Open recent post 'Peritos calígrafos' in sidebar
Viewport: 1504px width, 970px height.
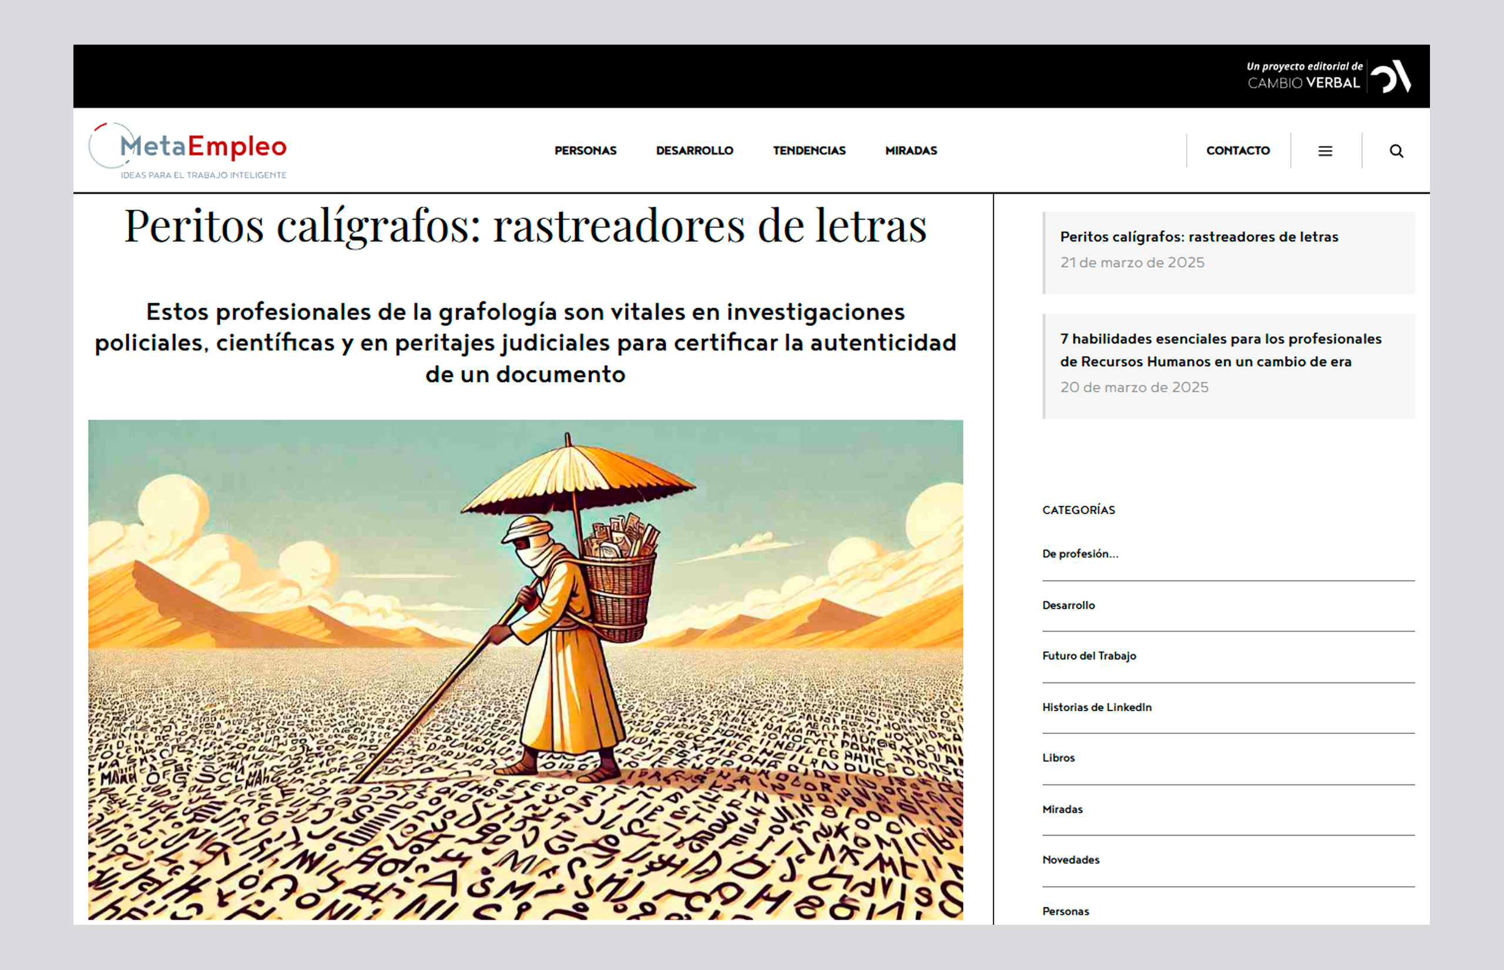pos(1199,237)
